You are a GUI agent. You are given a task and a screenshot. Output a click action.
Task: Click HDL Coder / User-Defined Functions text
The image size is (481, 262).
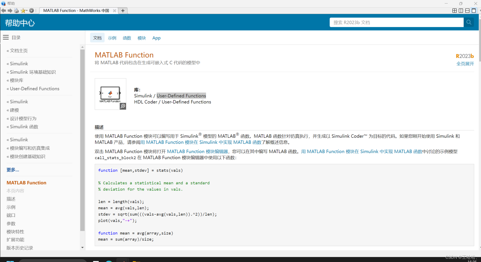(x=173, y=102)
